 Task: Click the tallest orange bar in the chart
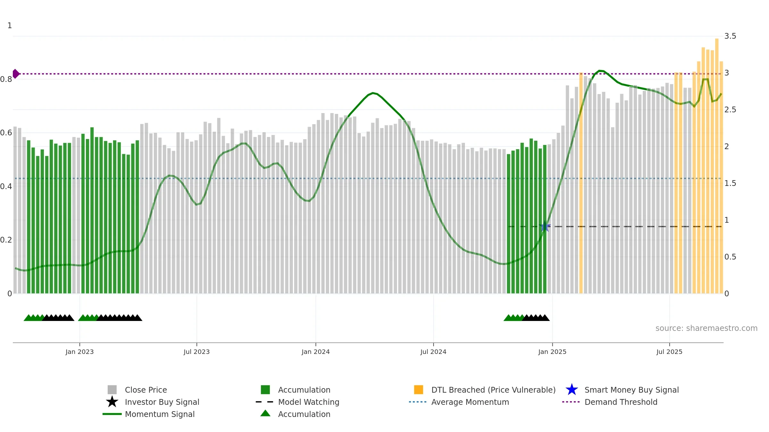(x=717, y=166)
